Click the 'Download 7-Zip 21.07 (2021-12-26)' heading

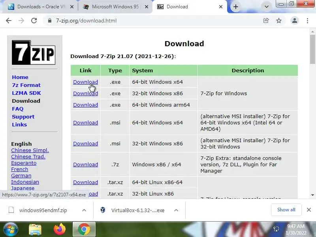point(123,56)
